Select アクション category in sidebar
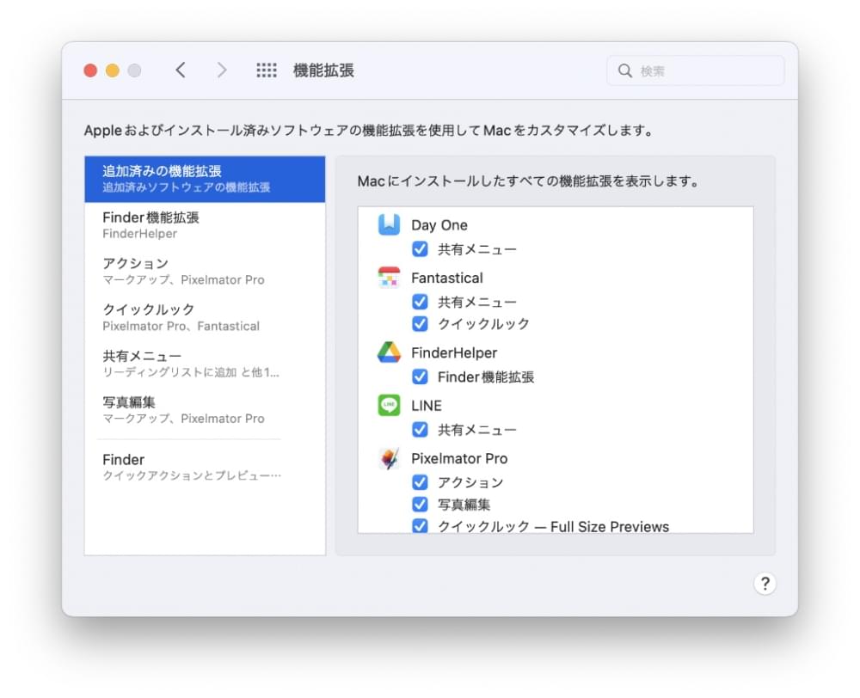The width and height of the screenshot is (860, 698). tap(205, 271)
